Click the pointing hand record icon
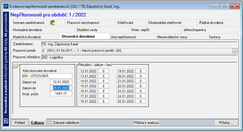 pos(16,66)
